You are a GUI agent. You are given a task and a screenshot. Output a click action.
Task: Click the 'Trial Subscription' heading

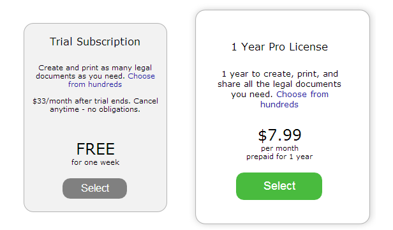(95, 42)
